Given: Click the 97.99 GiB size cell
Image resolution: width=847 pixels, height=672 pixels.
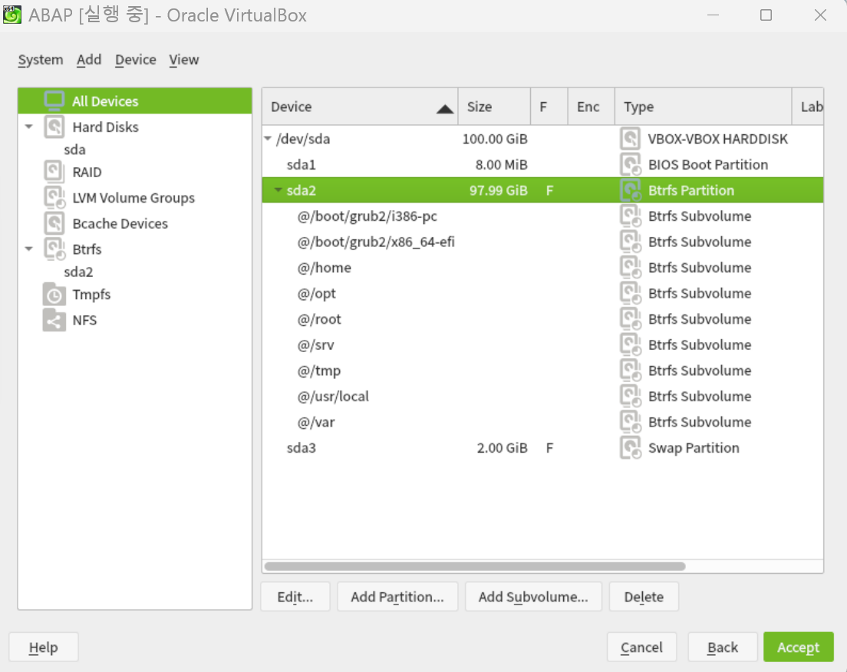Looking at the screenshot, I should (x=498, y=190).
